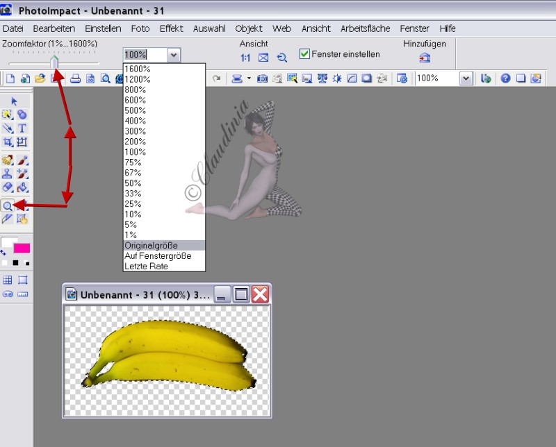Click the Hinzufügen add icon
The width and height of the screenshot is (556, 447).
pyautogui.click(x=425, y=58)
